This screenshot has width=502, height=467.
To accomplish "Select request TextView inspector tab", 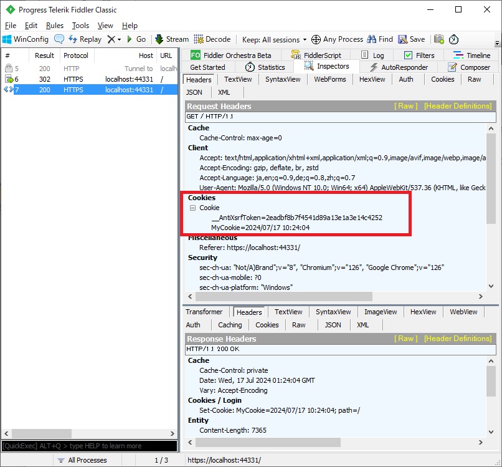I will coord(238,79).
